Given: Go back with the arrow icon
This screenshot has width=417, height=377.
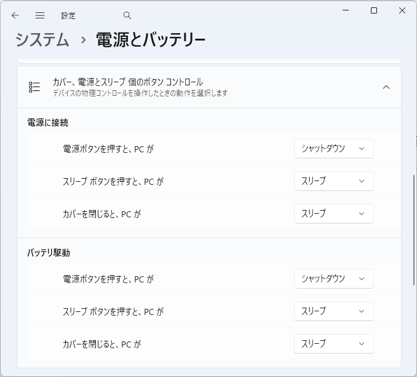Looking at the screenshot, I should pos(15,15).
